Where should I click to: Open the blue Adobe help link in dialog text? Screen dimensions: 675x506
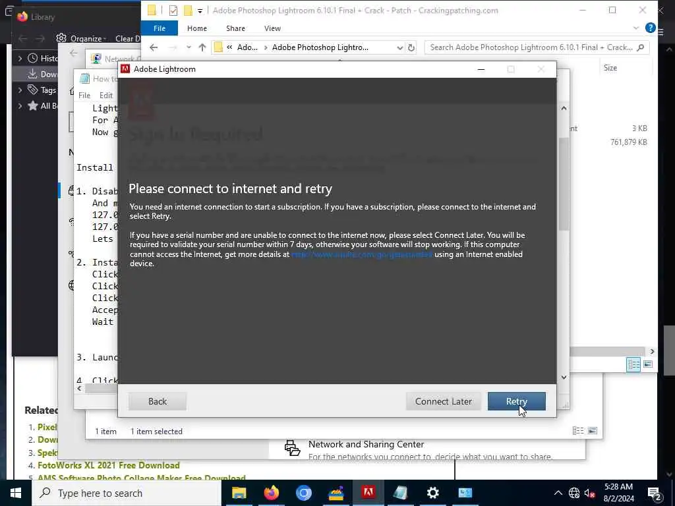(x=362, y=254)
